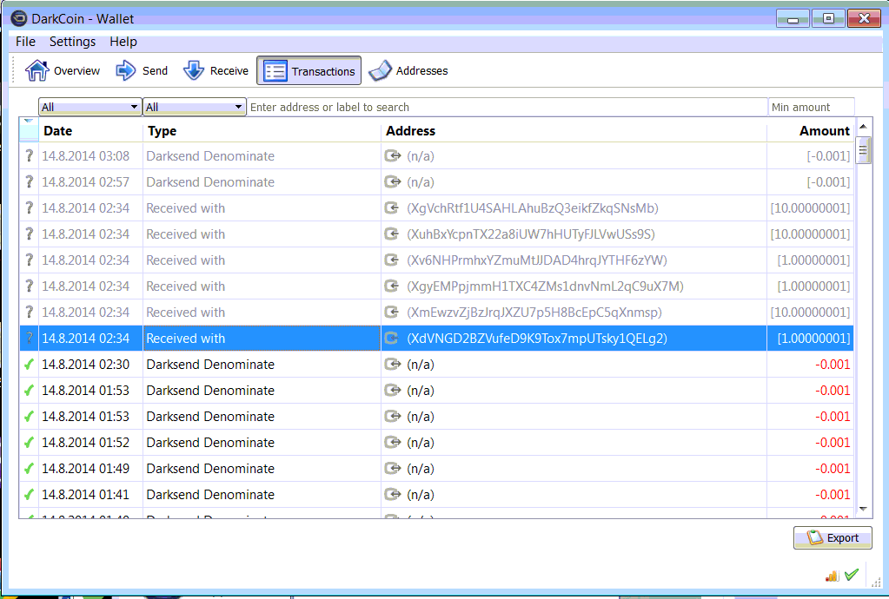
Task: Click confirmed checkmark for 01:41 transaction
Action: coord(29,494)
